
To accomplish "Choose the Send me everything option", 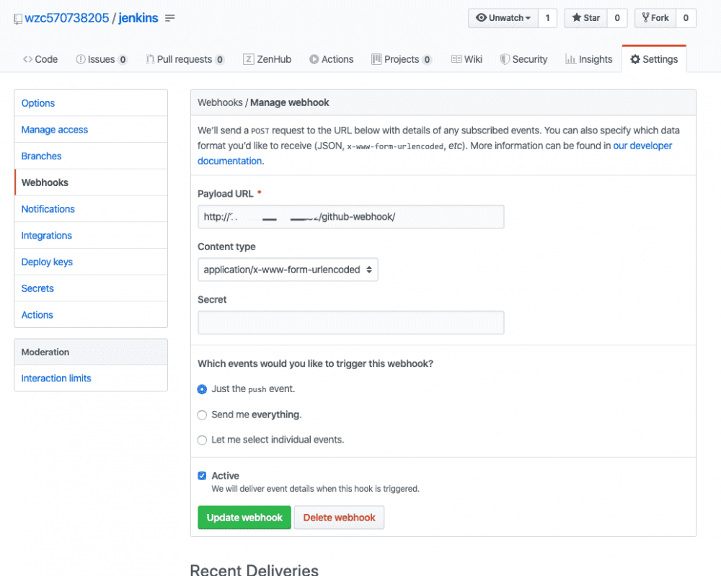I will point(202,415).
